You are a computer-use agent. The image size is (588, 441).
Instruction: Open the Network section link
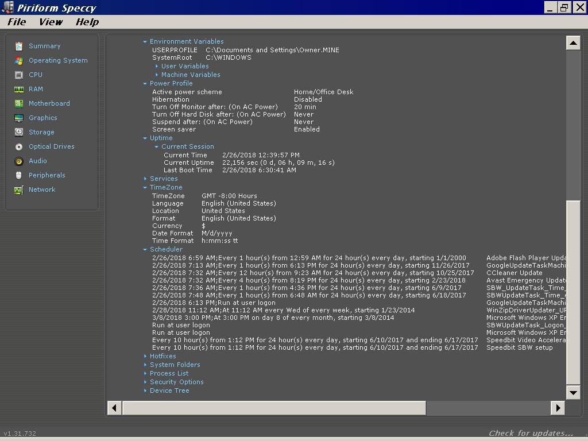(42, 189)
